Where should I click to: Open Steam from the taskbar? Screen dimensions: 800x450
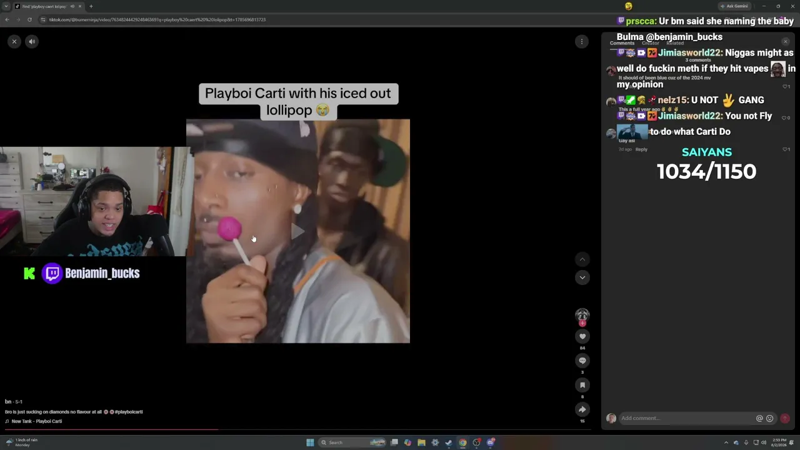point(449,442)
